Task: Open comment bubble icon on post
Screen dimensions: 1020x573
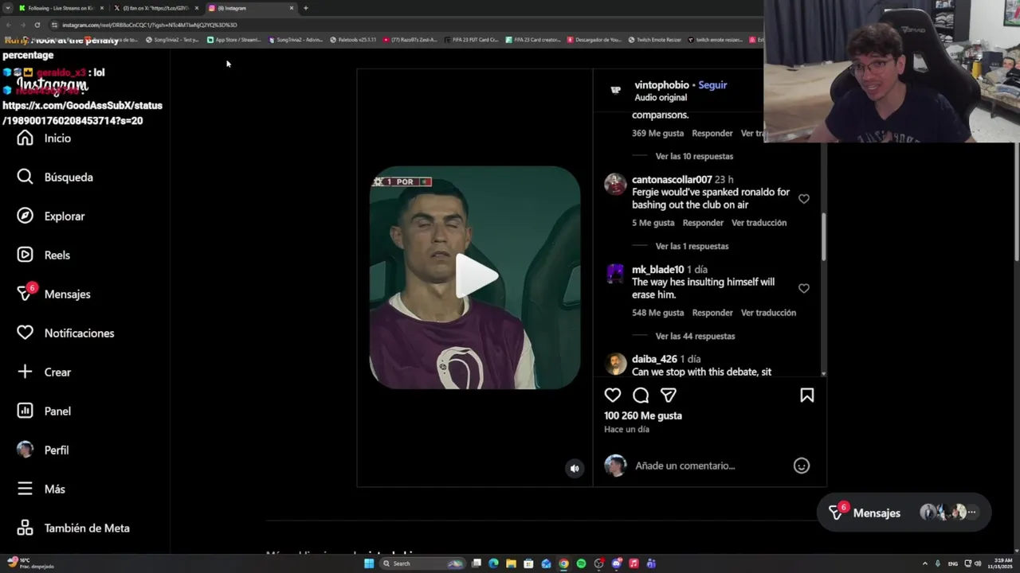Action: click(x=641, y=396)
